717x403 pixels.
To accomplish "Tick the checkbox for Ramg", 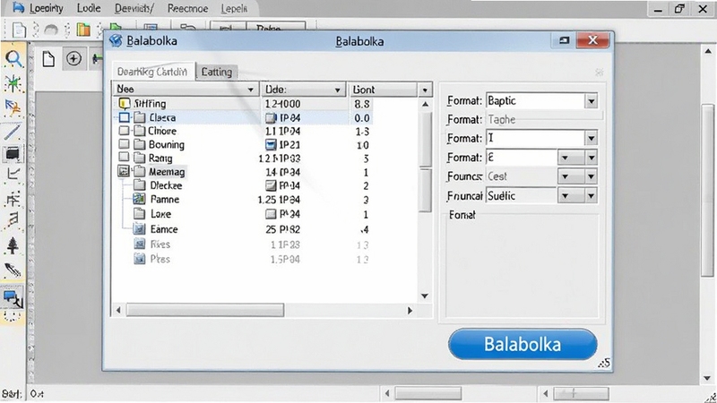I will (x=124, y=158).
